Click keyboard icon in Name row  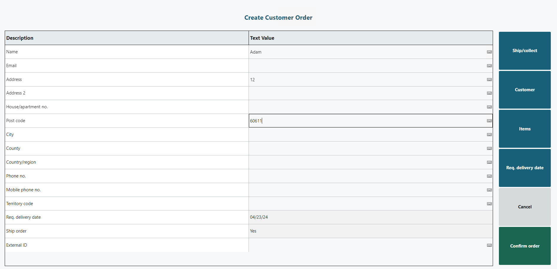[489, 52]
